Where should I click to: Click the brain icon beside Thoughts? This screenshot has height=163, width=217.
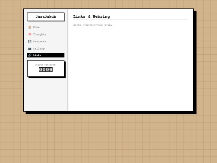(x=30, y=34)
